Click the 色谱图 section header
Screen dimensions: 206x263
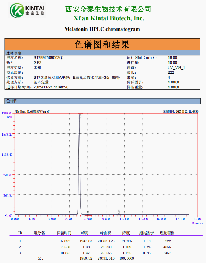pyautogui.click(x=102, y=101)
